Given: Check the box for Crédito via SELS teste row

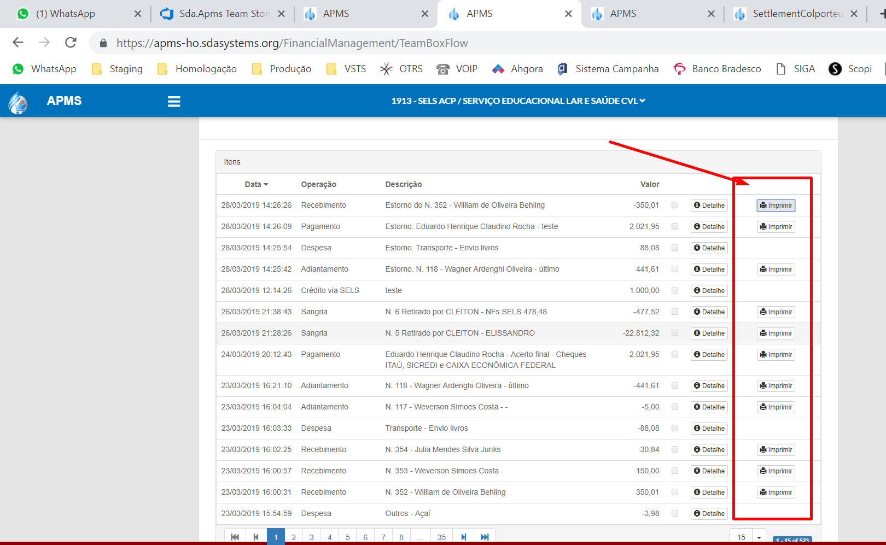Looking at the screenshot, I should [675, 291].
